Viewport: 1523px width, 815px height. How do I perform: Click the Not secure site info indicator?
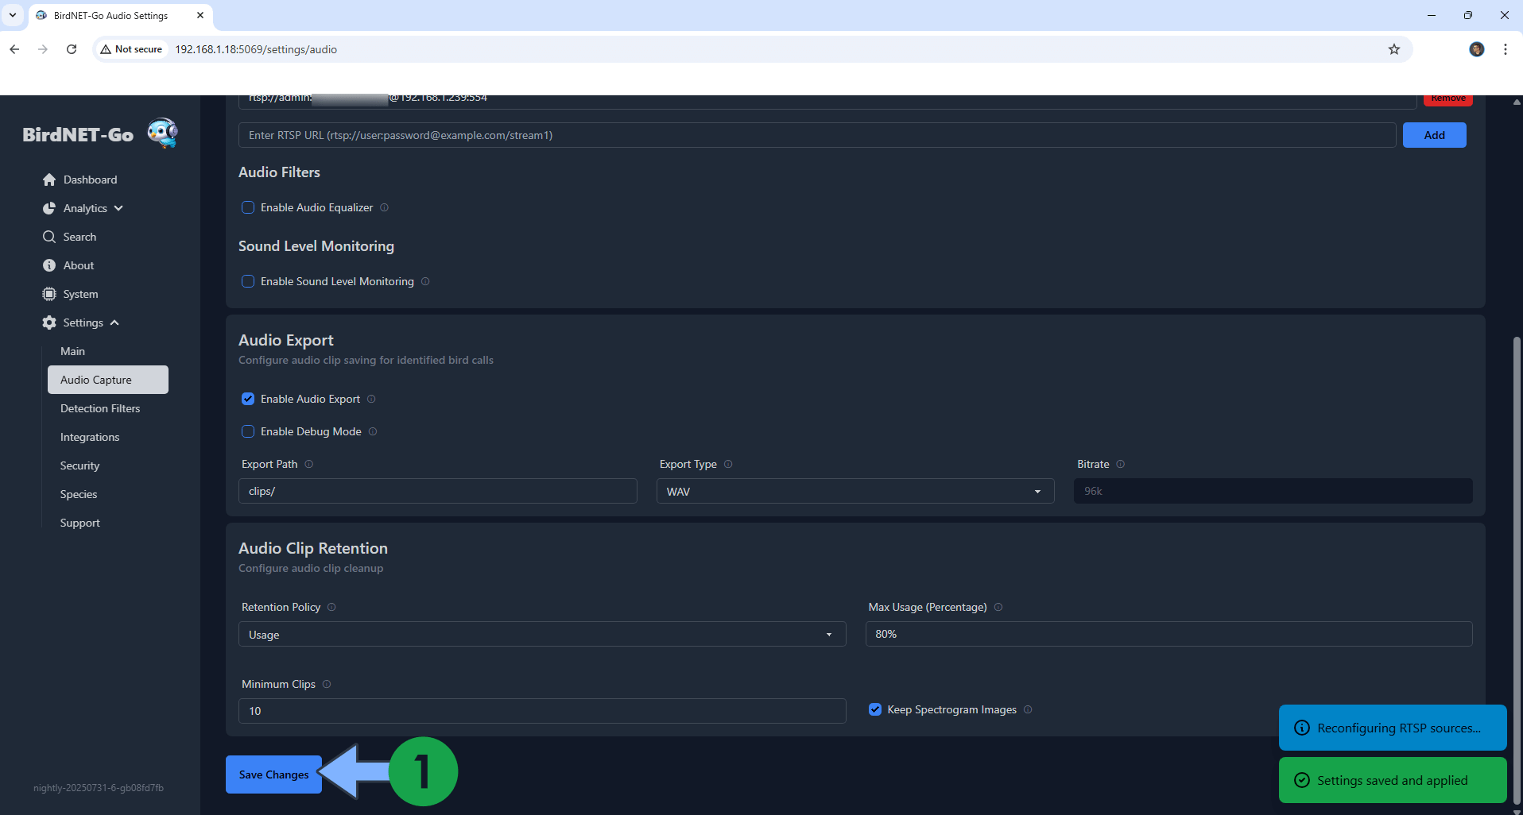(x=131, y=49)
